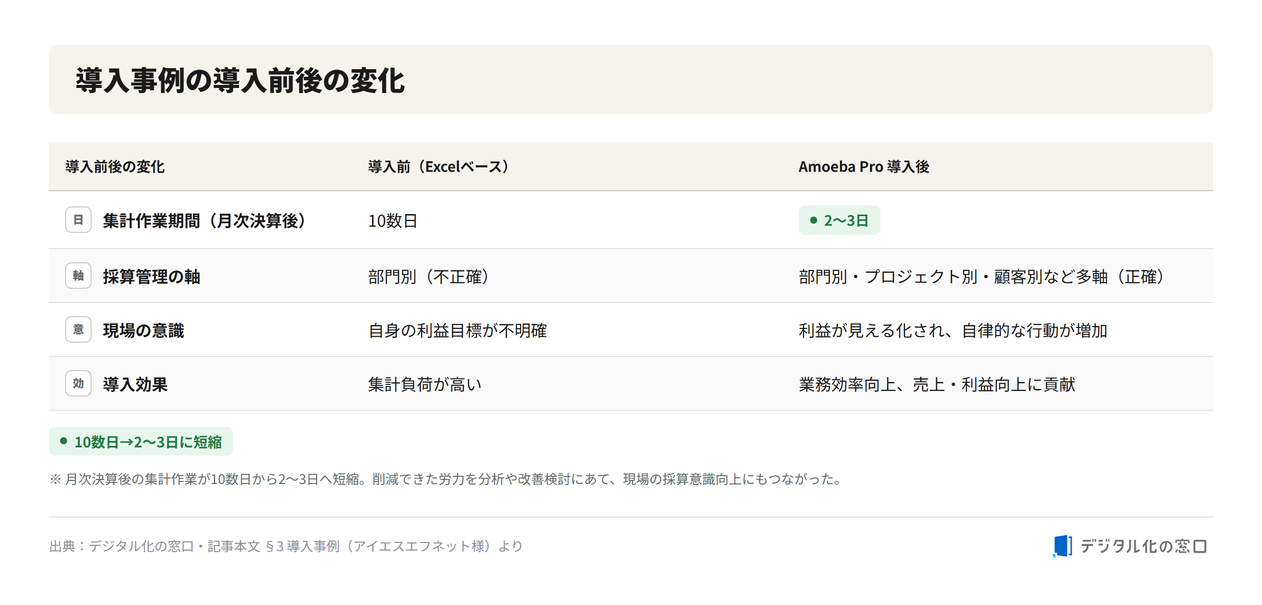Click the blue デジタル化の窓口 logo icon
Viewport: 1262px width, 605px height.
pyautogui.click(x=1063, y=546)
